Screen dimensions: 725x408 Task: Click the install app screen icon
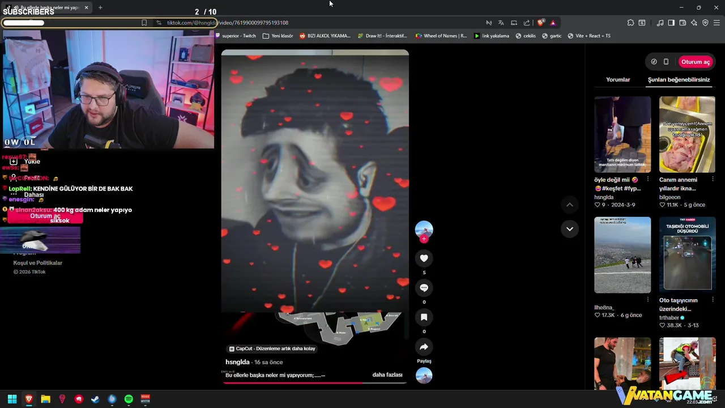pos(514,23)
